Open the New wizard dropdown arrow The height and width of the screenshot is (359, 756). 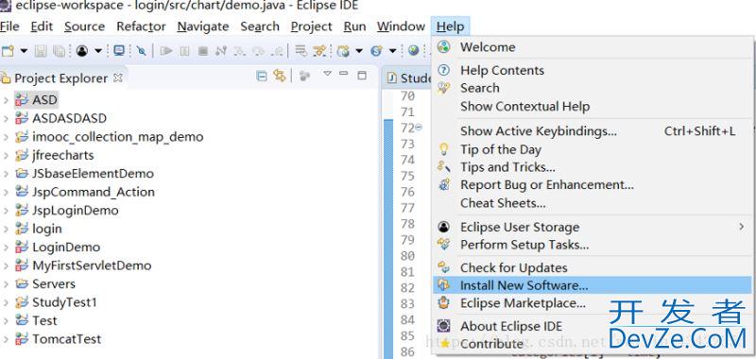click(24, 51)
